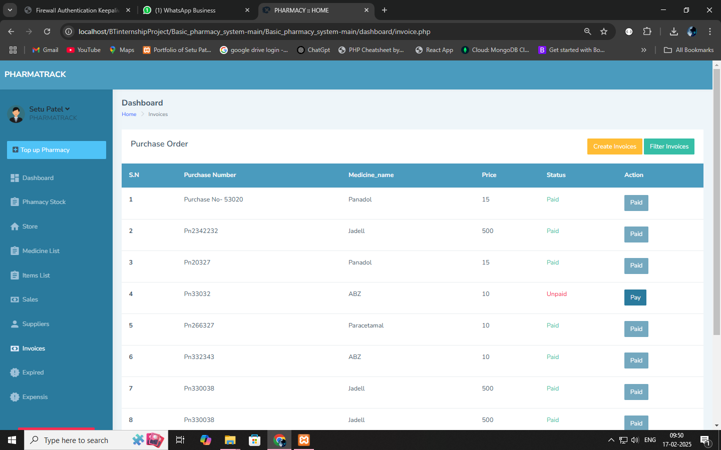This screenshot has height=450, width=721.
Task: Show more bookmarks with the chevron
Action: pos(644,50)
